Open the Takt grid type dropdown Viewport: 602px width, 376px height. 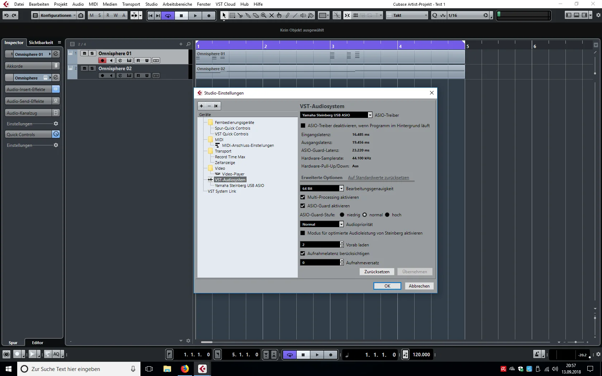coord(407,15)
